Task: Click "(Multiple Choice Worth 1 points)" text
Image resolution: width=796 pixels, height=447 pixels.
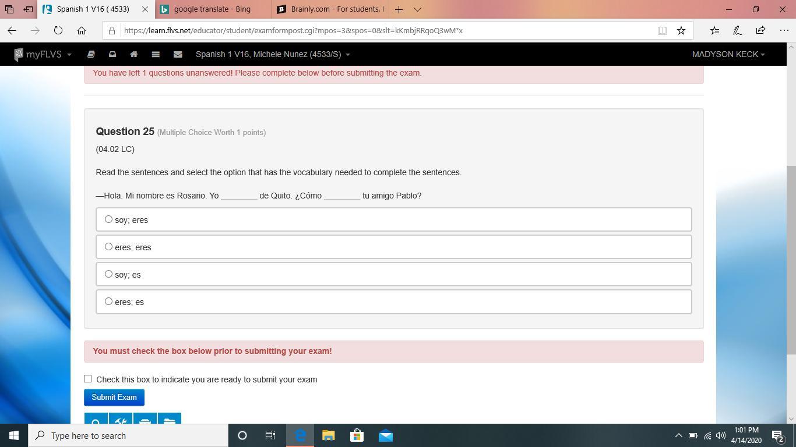Action: pyautogui.click(x=212, y=133)
